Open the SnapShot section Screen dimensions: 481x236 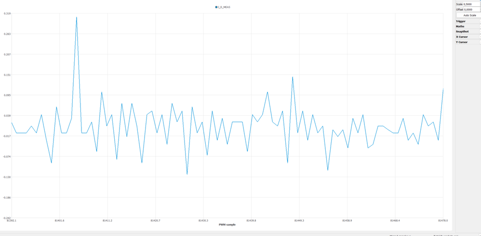point(468,32)
